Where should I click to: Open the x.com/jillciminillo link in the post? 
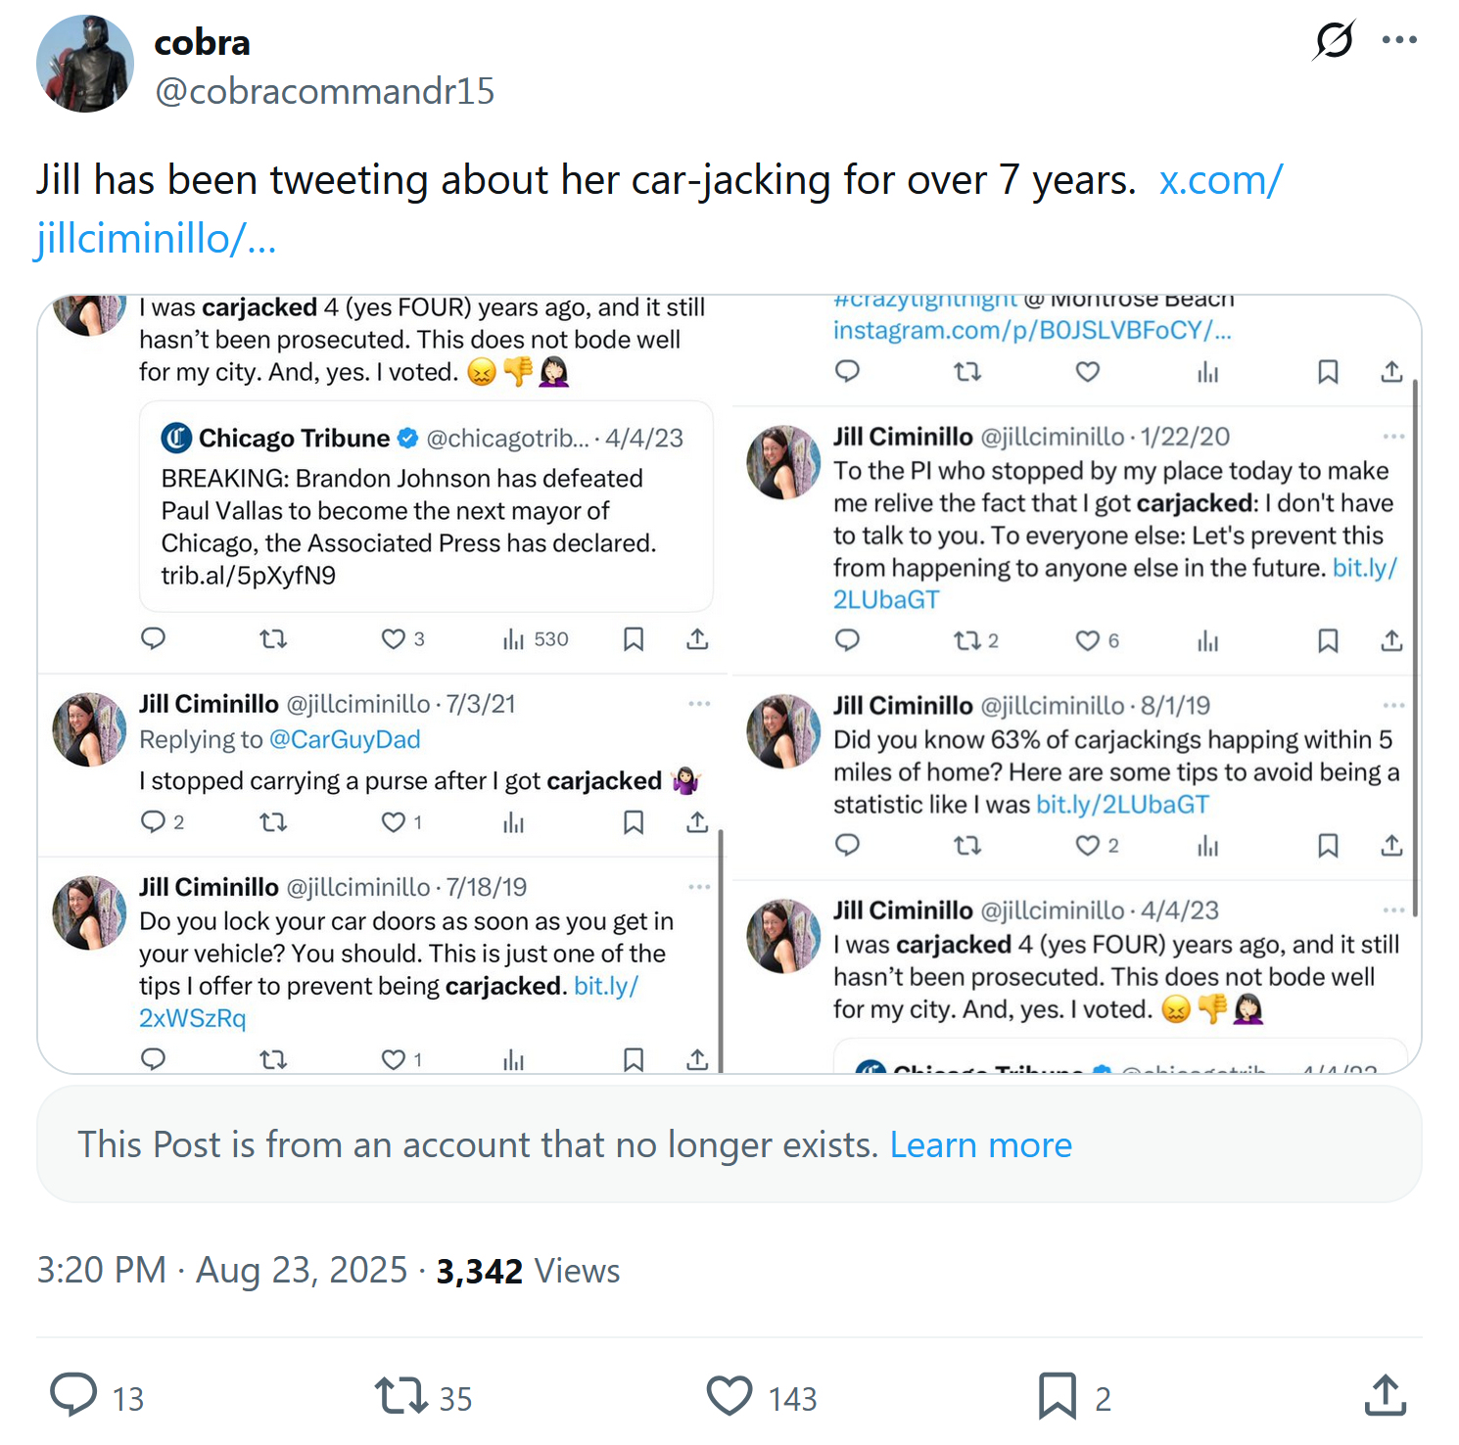click(x=1220, y=181)
